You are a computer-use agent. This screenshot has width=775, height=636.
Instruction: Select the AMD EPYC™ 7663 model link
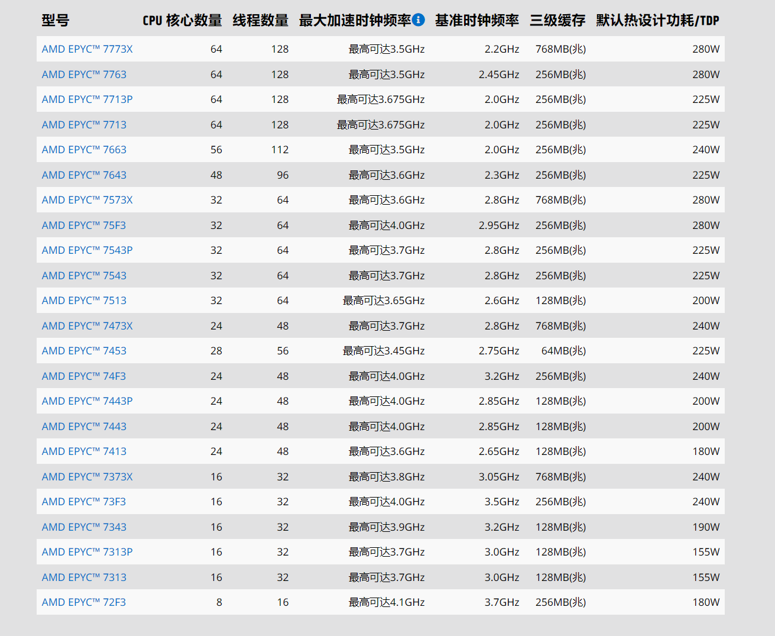click(x=84, y=150)
